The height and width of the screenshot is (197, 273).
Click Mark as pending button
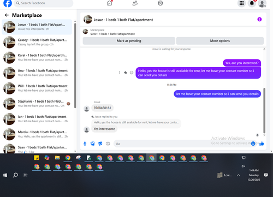click(129, 41)
